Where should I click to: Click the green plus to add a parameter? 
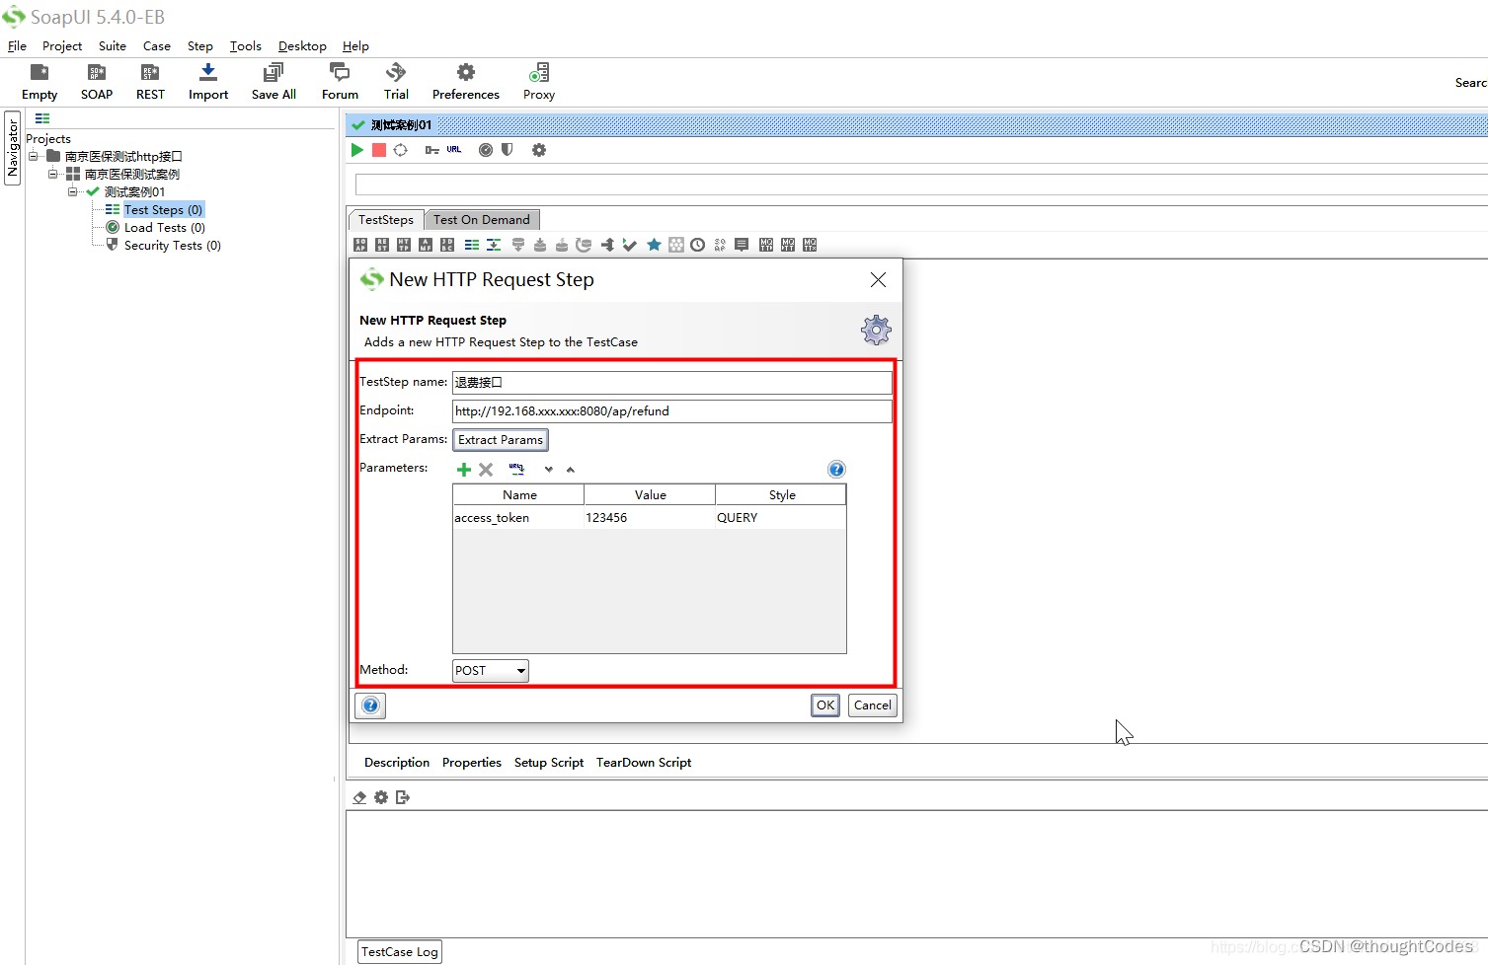[x=464, y=470]
